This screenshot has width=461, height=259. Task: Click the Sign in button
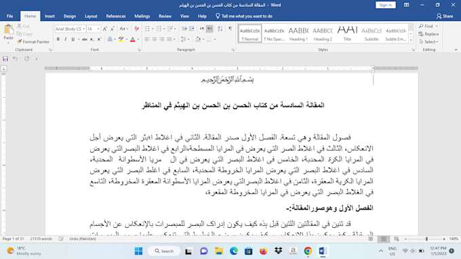tap(386, 5)
